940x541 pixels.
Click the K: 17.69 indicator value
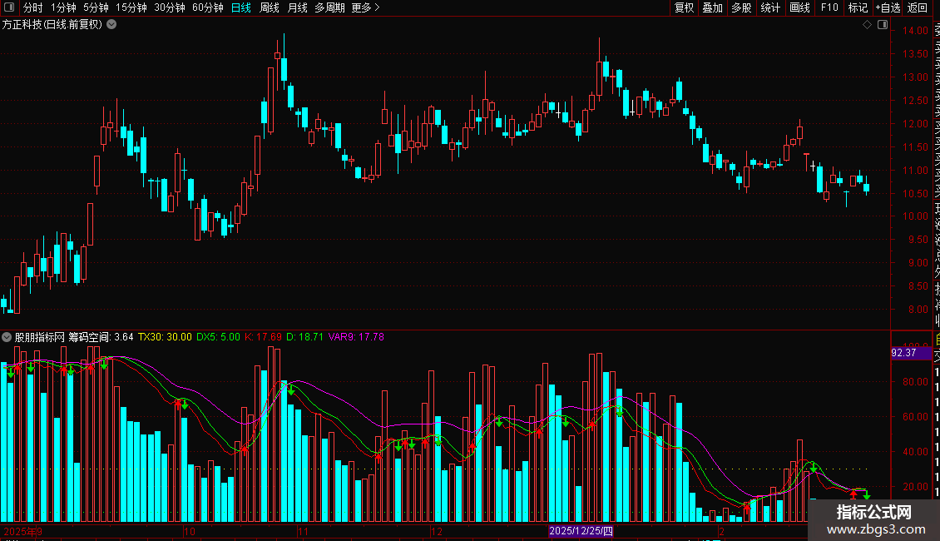coord(263,337)
